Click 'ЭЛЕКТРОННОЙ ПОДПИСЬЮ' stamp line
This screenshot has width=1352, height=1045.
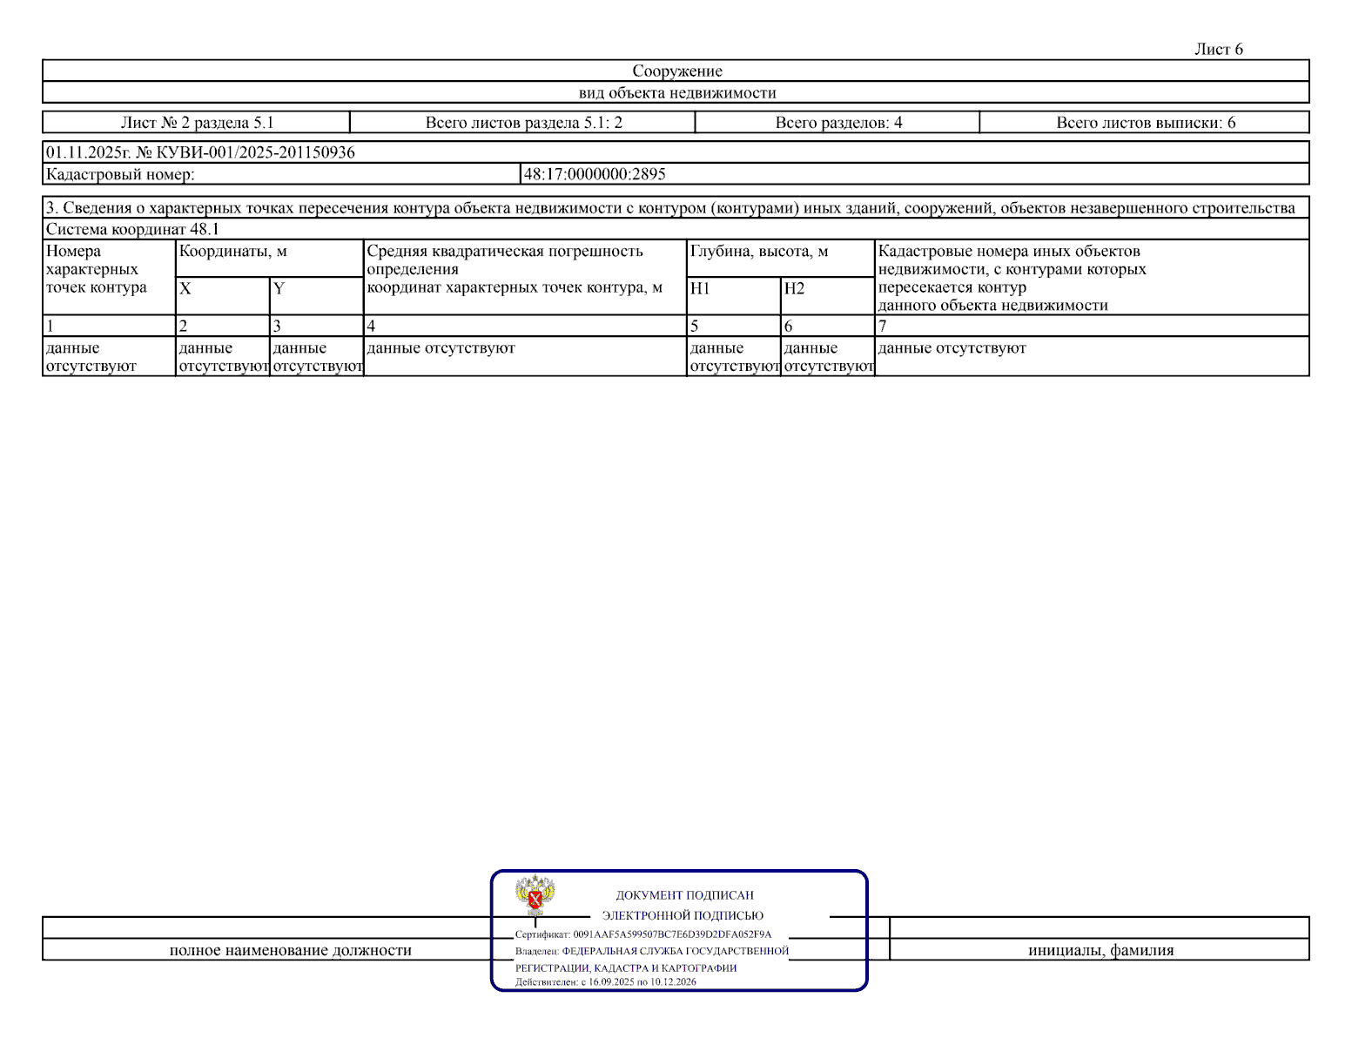click(683, 915)
